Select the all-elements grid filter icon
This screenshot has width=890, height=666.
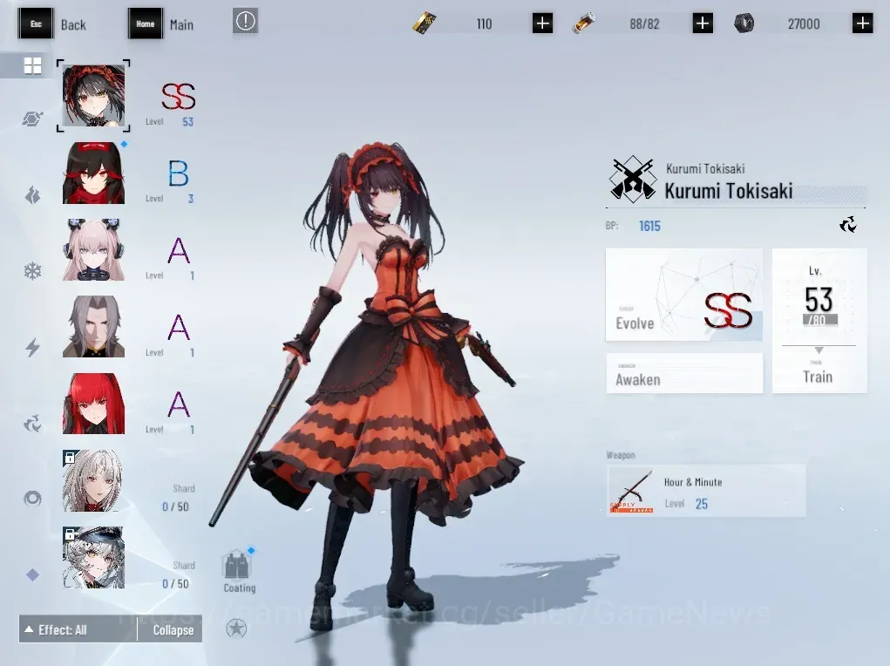point(32,66)
